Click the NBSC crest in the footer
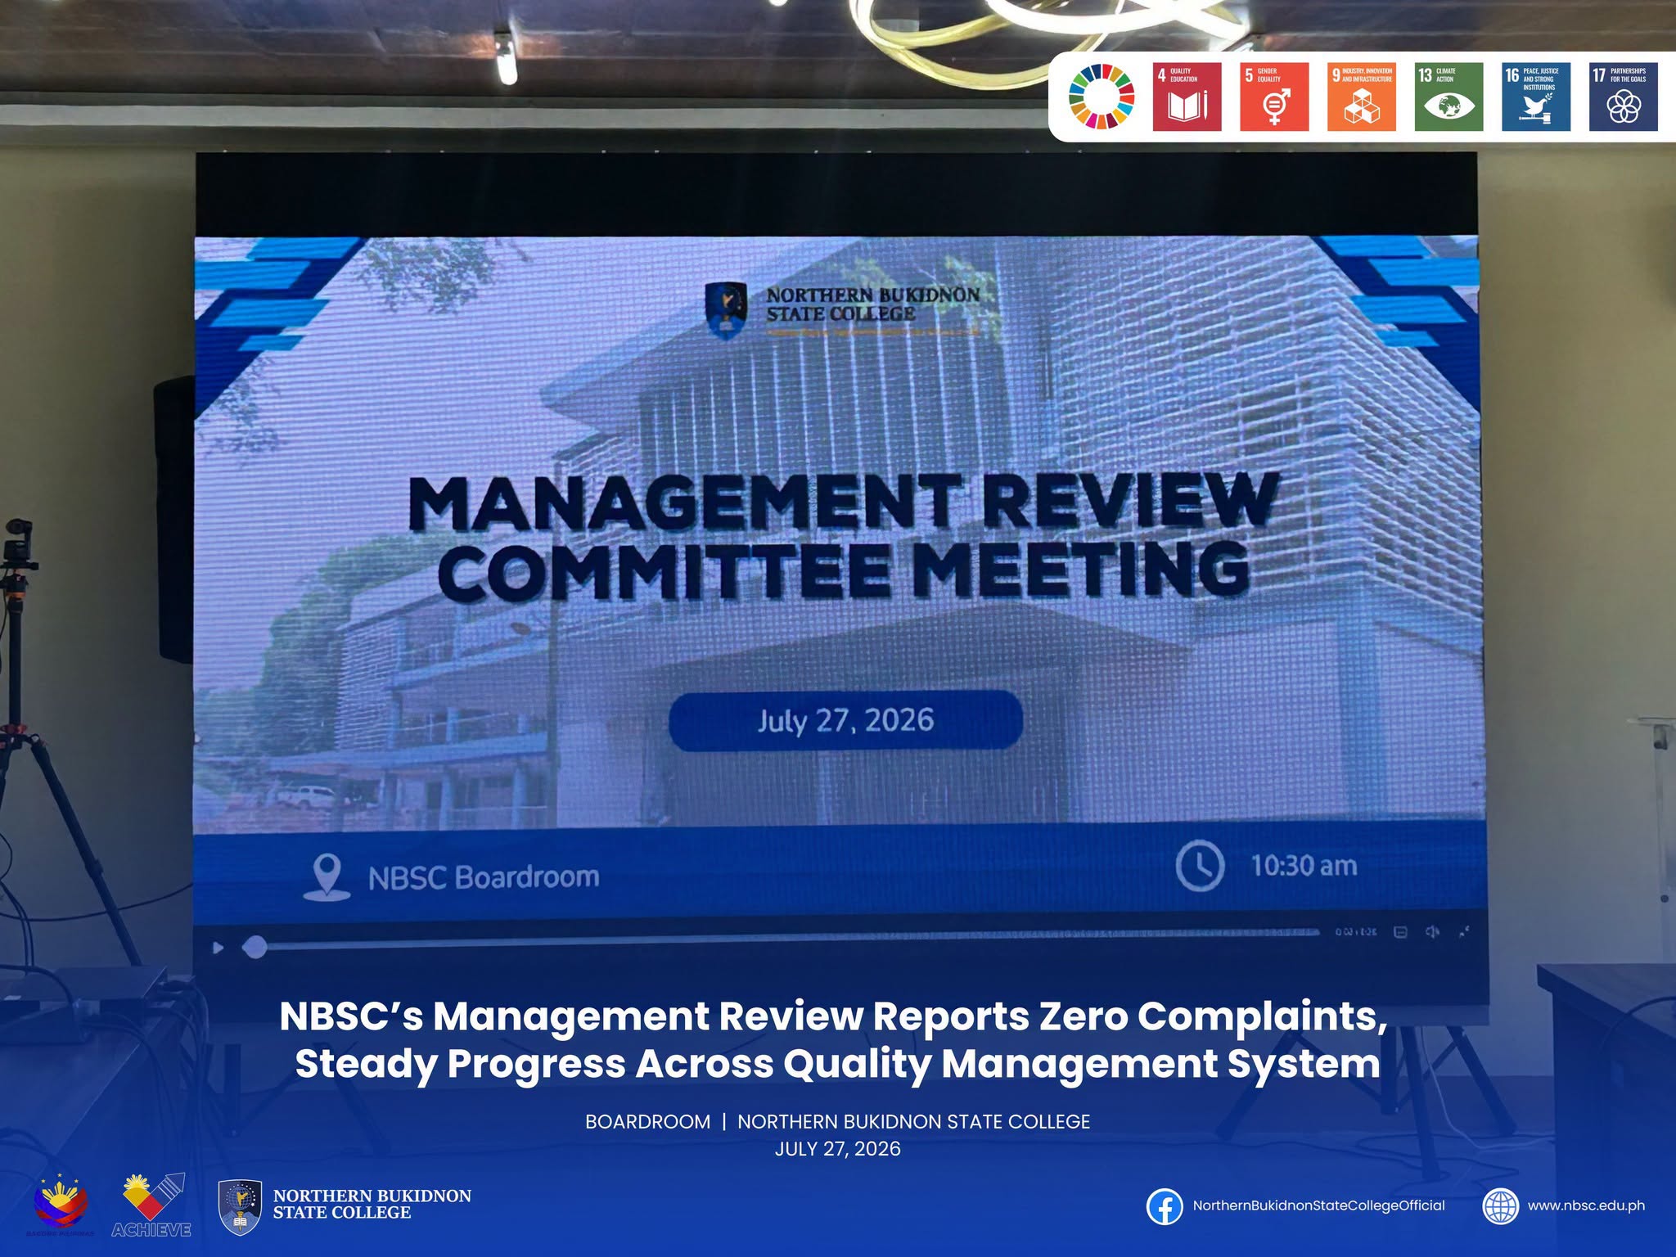 pyautogui.click(x=240, y=1206)
